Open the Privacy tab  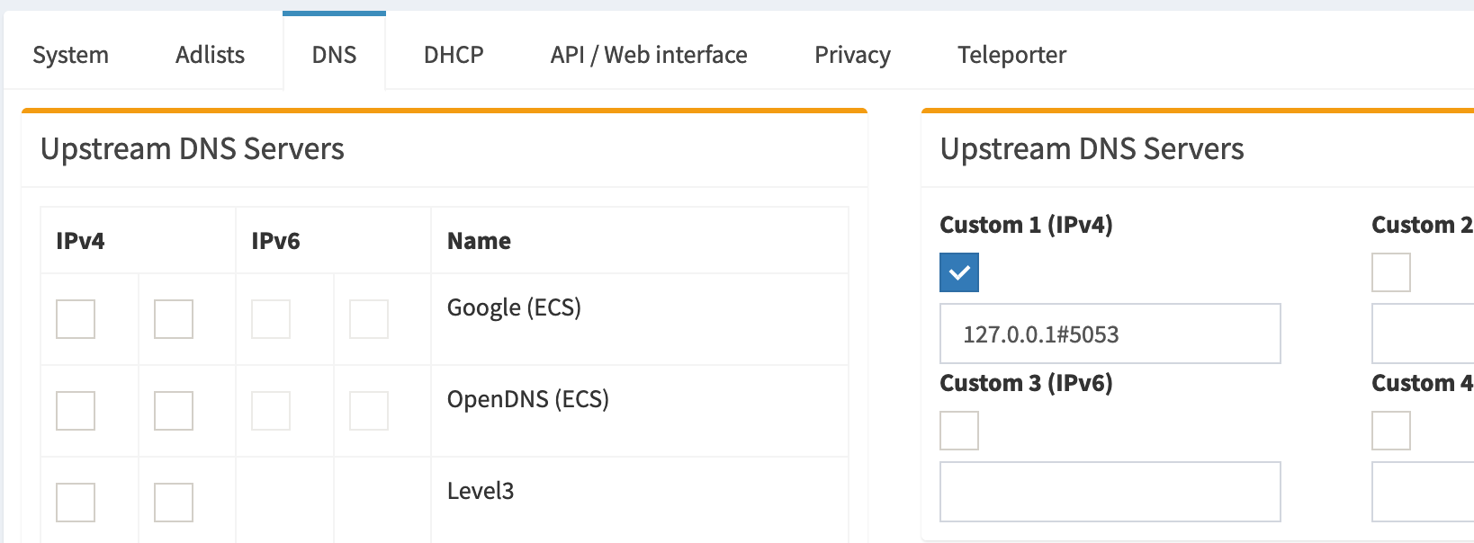[852, 55]
